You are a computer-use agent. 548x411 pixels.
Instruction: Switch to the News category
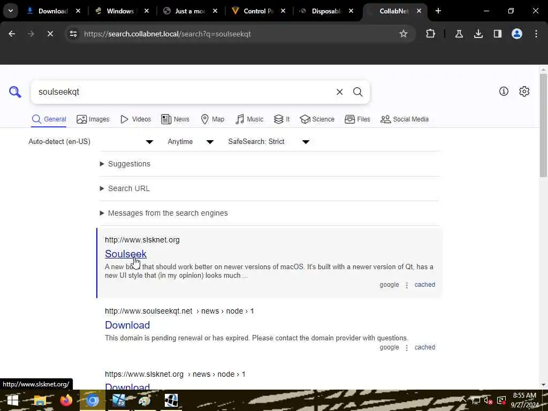click(x=176, y=119)
